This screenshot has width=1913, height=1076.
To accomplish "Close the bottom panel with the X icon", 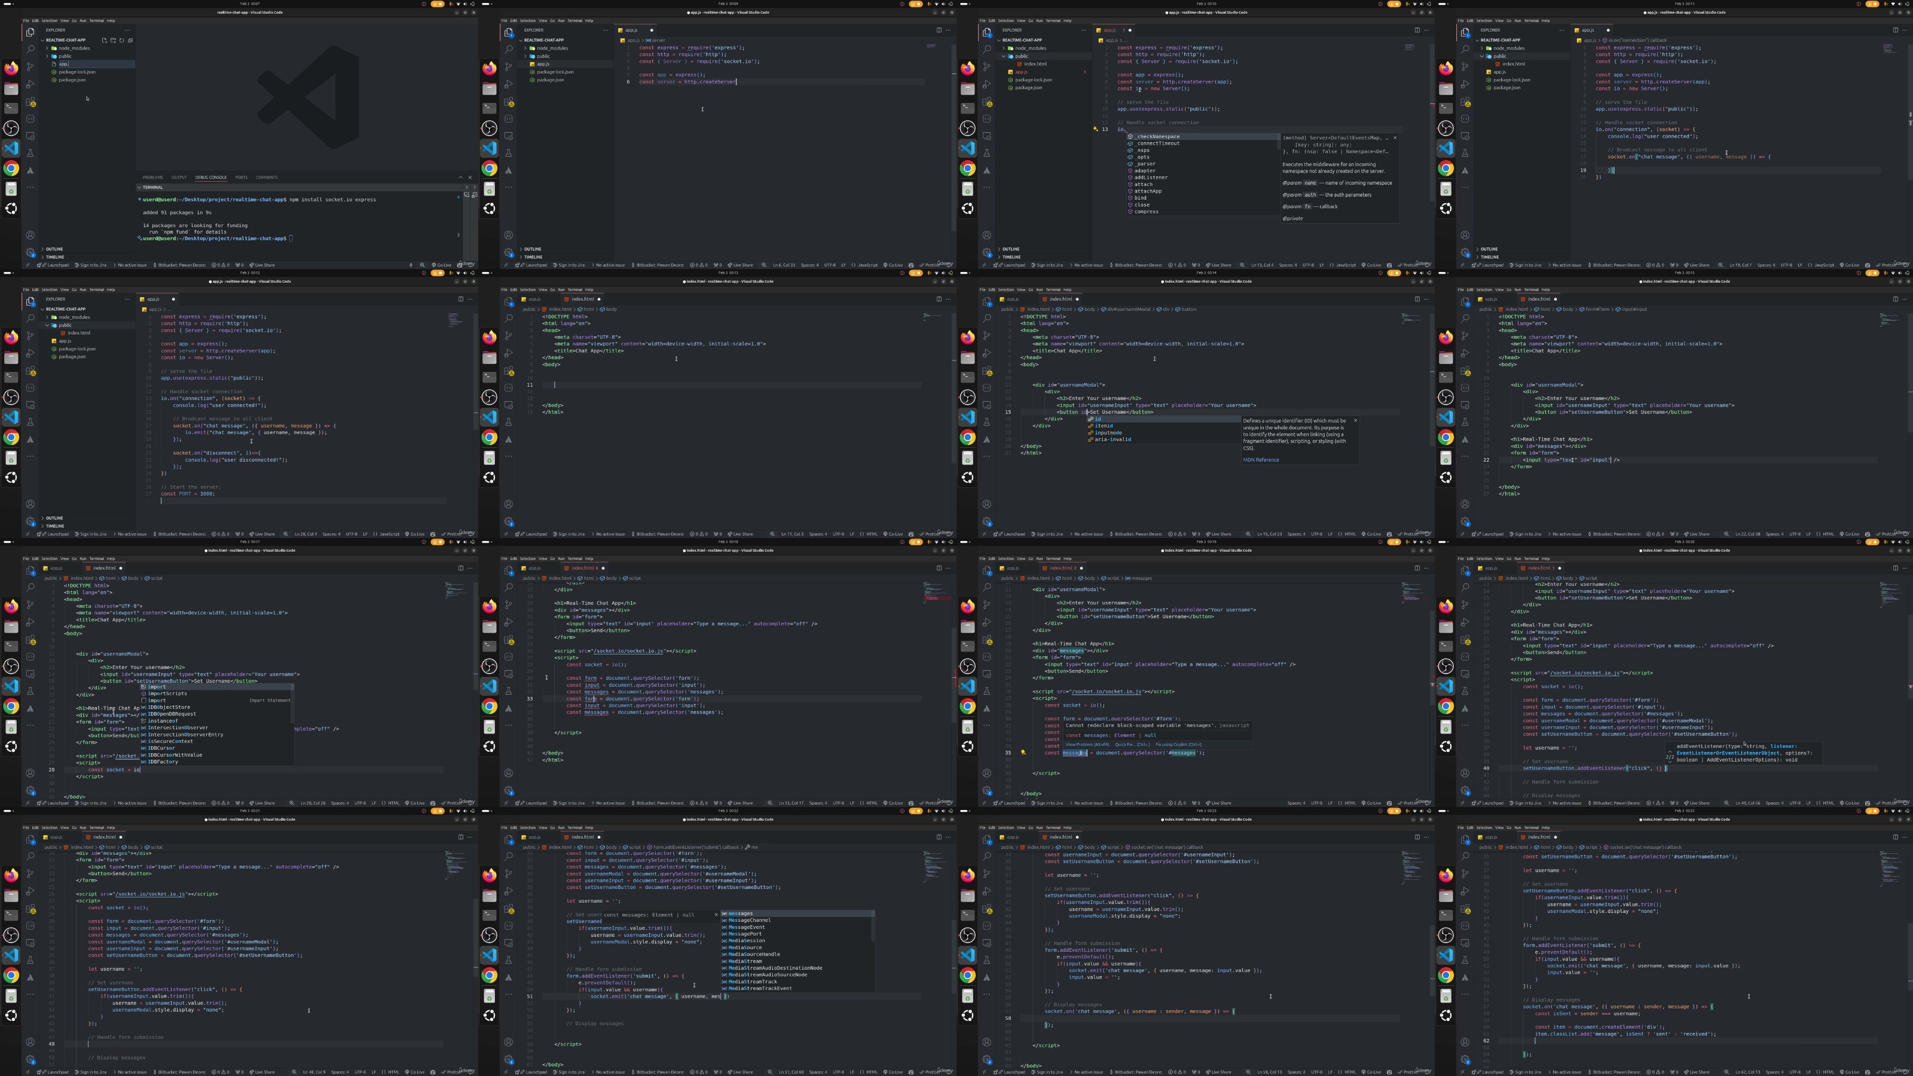I will tap(469, 178).
